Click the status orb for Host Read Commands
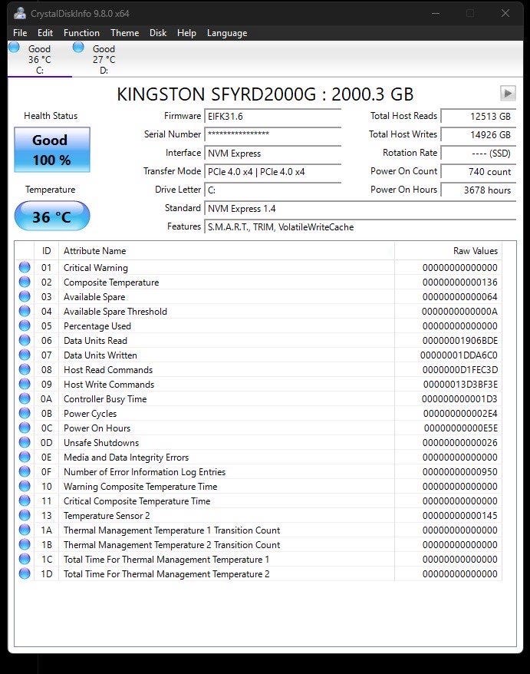This screenshot has width=530, height=674. click(x=25, y=370)
